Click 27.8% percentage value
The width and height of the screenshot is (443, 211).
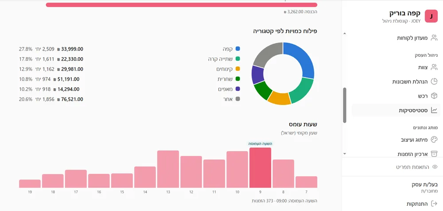tap(25, 49)
